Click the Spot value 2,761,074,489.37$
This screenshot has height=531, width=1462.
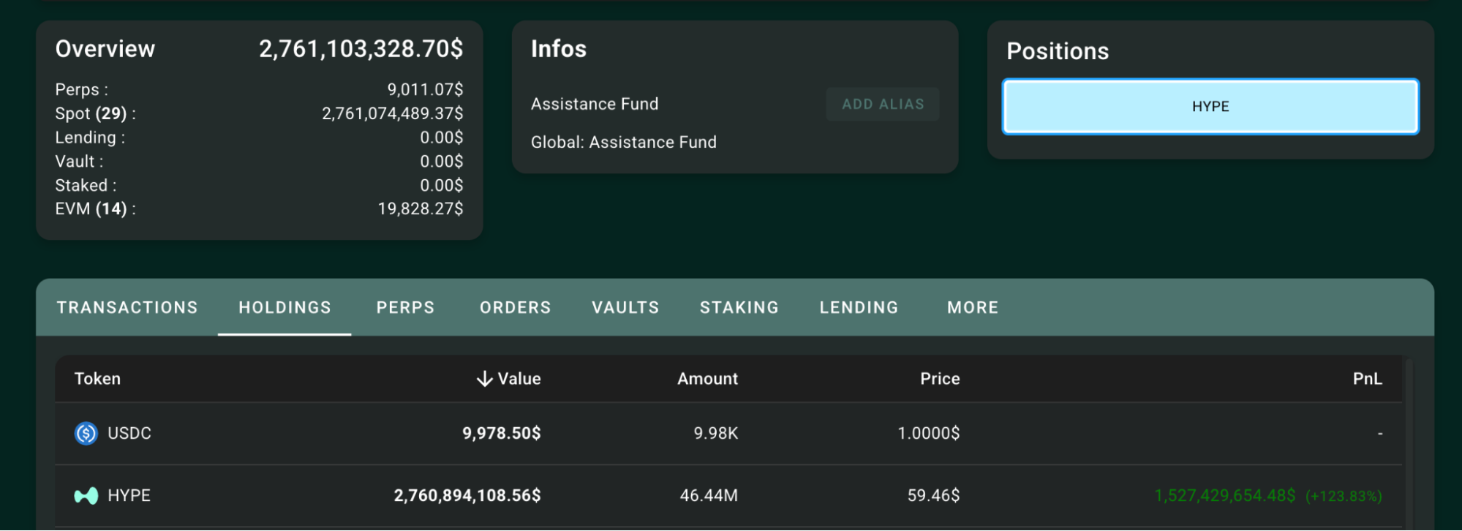tap(393, 113)
